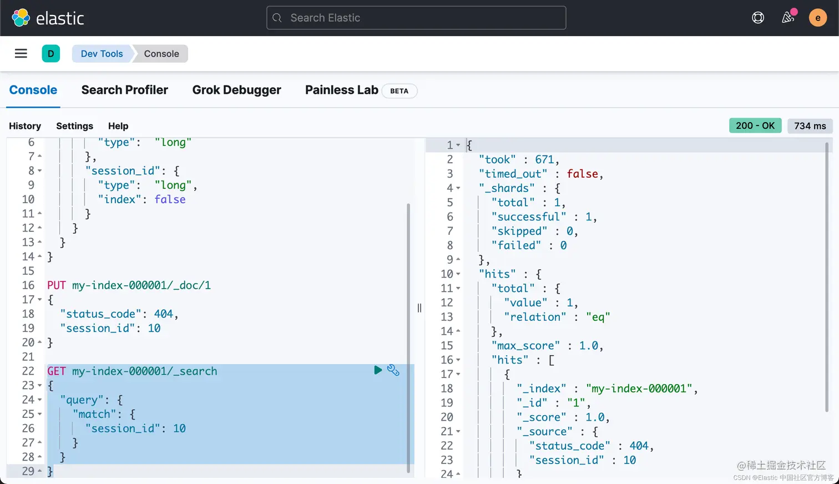The height and width of the screenshot is (484, 839).
Task: Click the Dev Tools breadcrumb
Action: click(102, 54)
